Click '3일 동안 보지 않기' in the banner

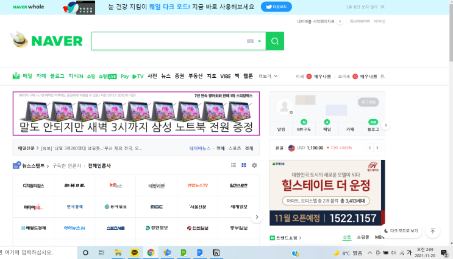(x=362, y=7)
